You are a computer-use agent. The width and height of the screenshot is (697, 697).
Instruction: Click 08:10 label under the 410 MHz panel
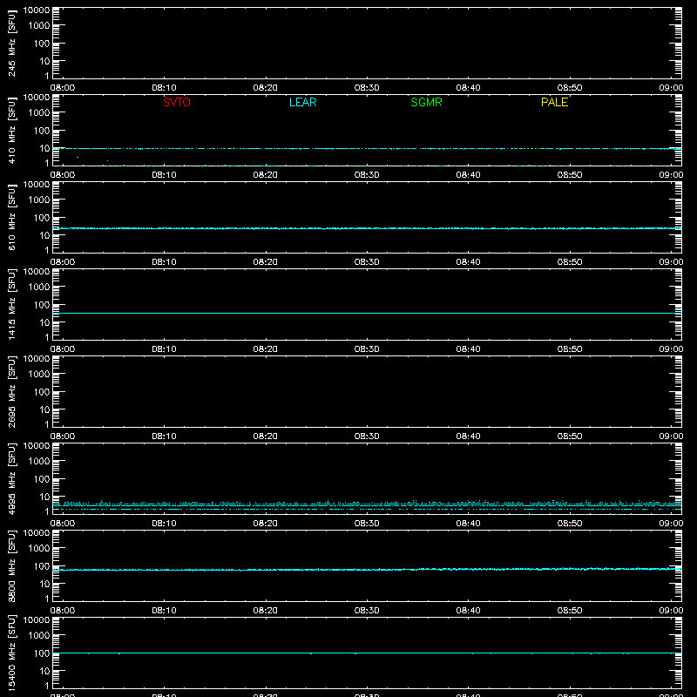[x=164, y=175]
